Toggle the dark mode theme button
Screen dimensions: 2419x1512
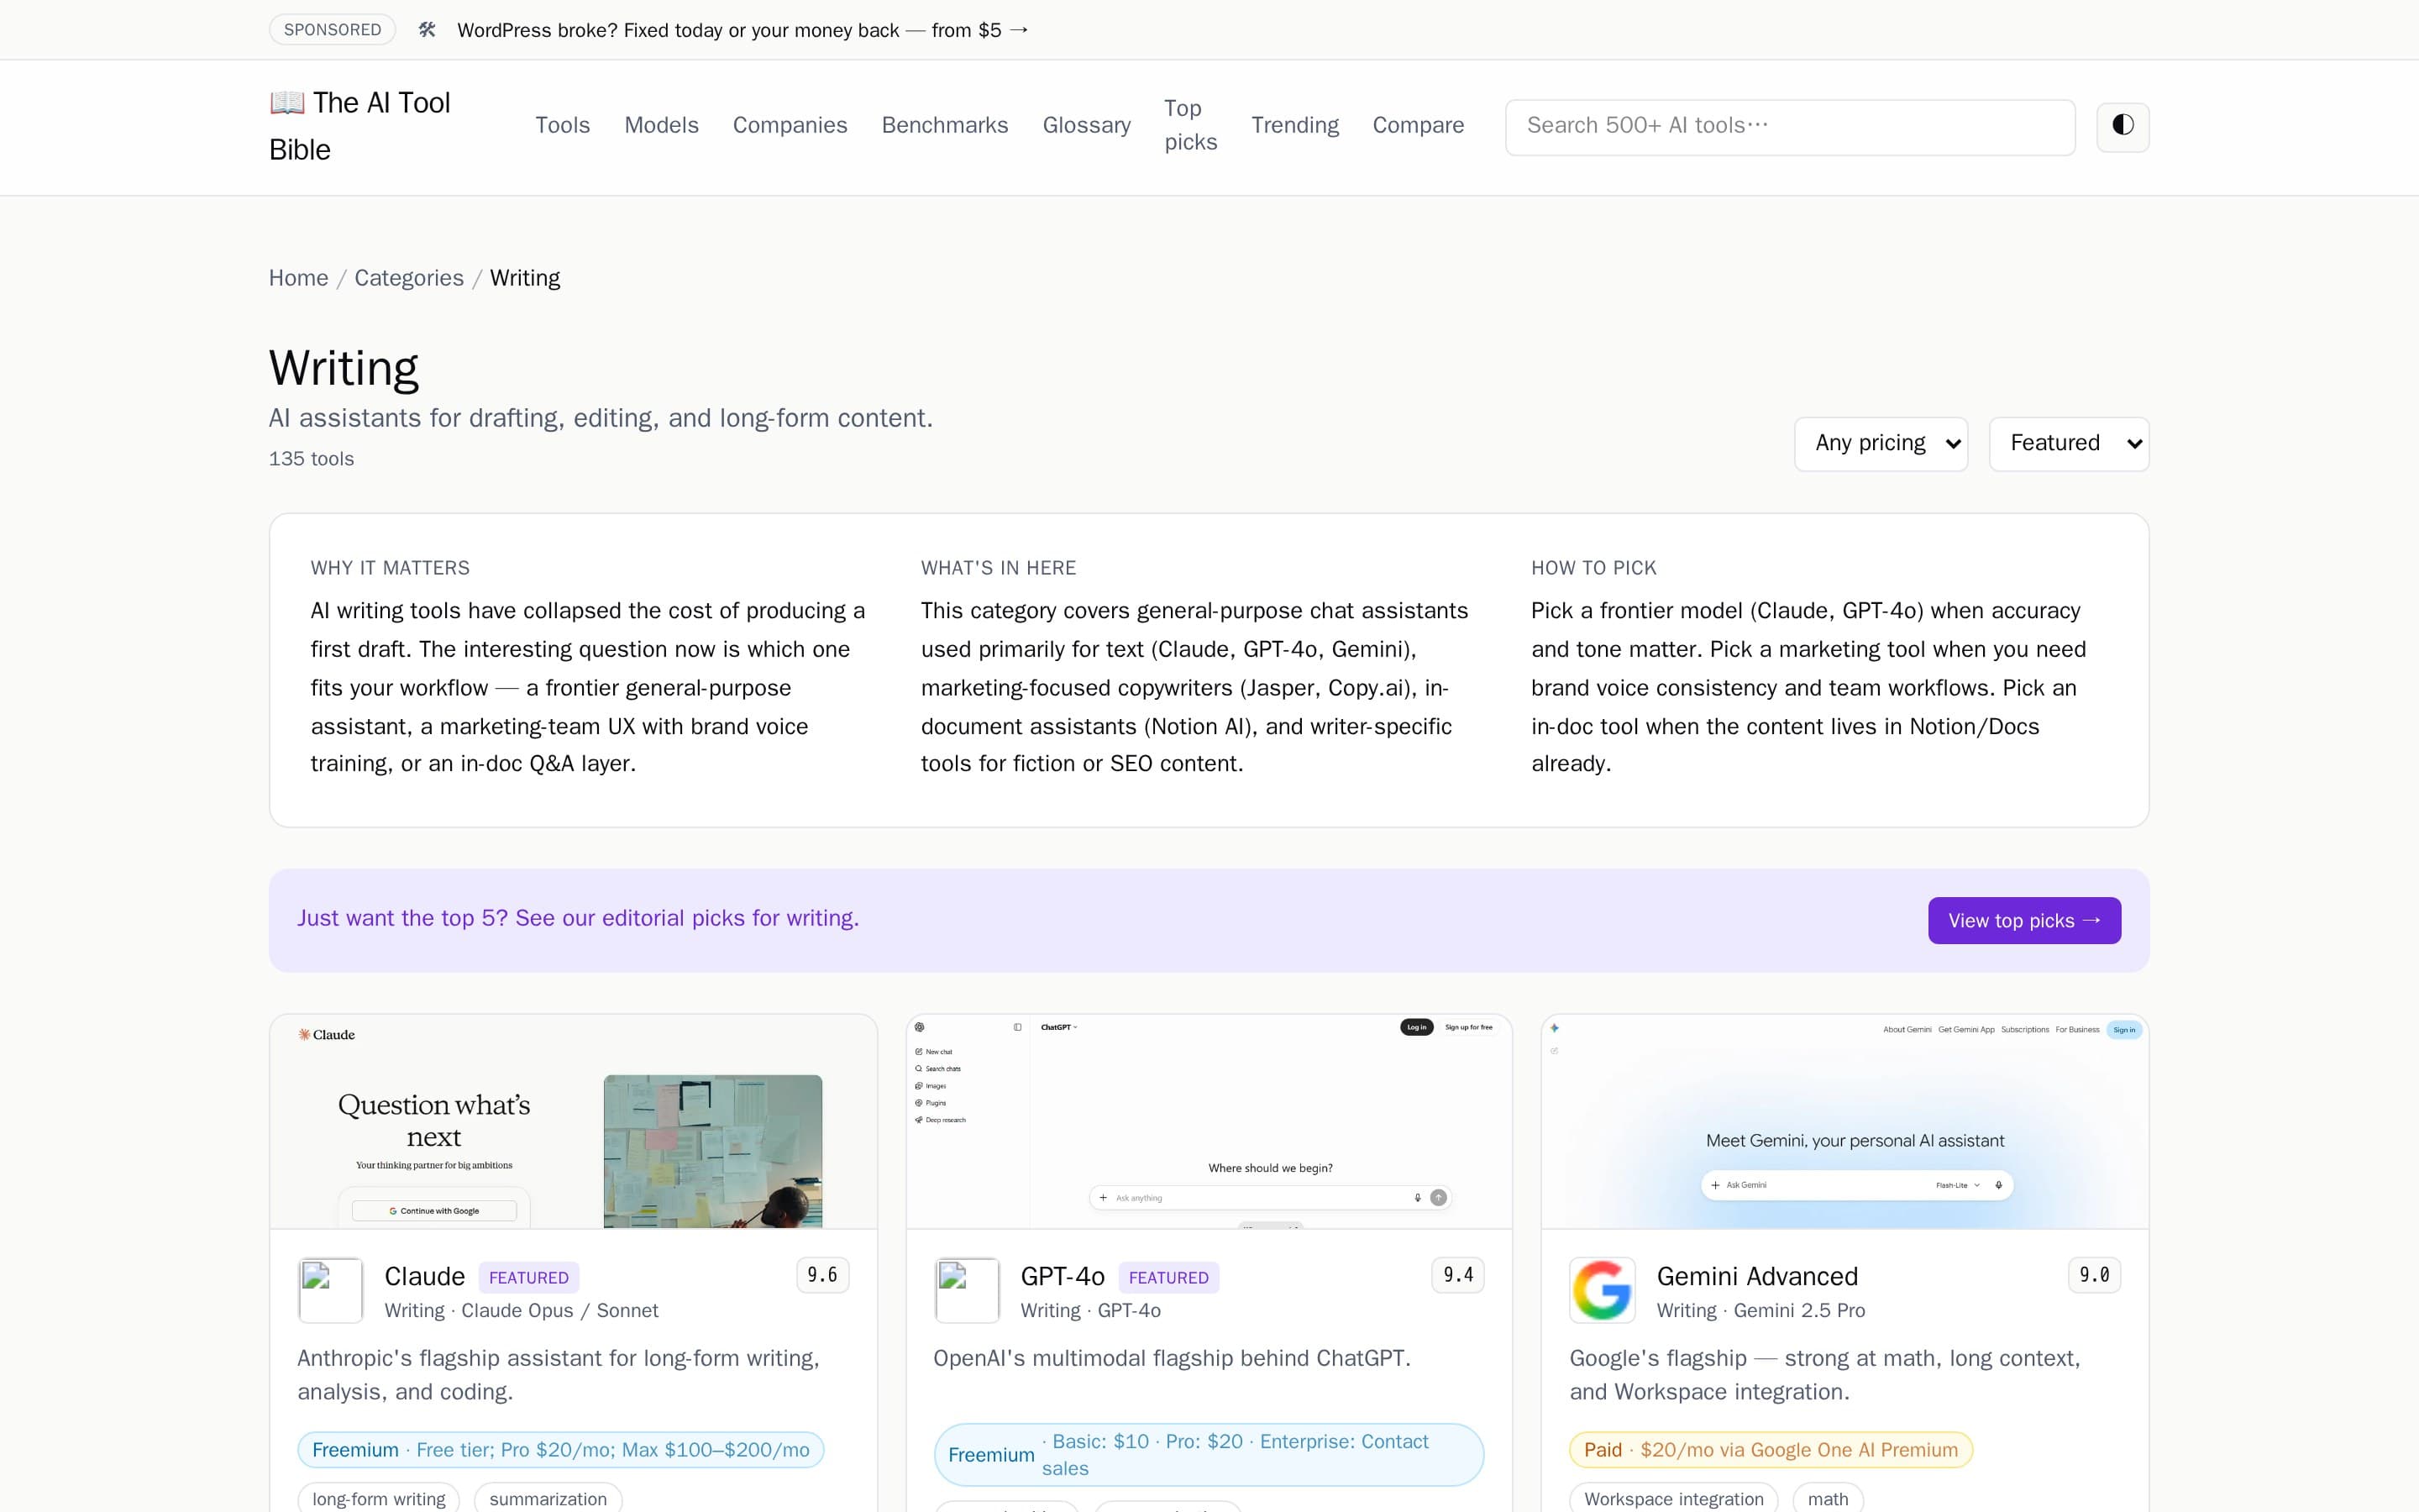2123,126
